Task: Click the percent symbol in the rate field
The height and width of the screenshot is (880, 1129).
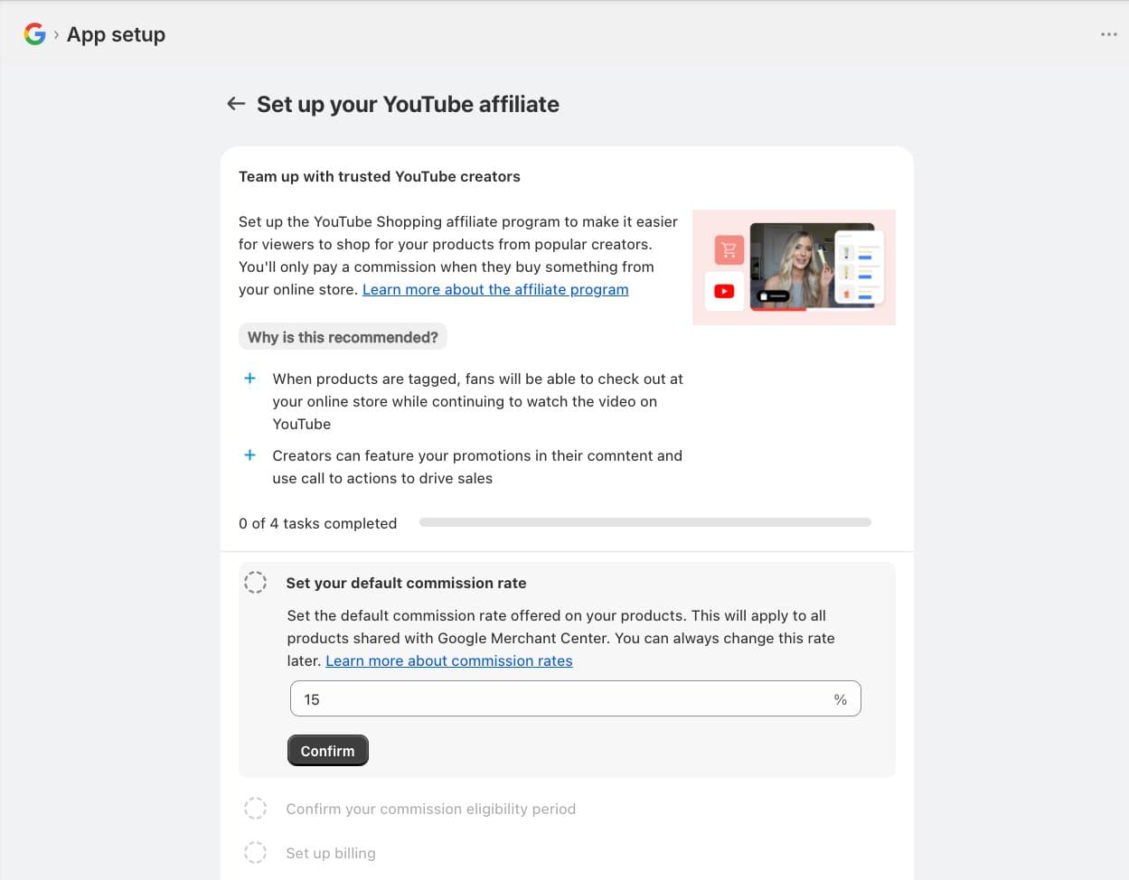Action: [x=841, y=698]
